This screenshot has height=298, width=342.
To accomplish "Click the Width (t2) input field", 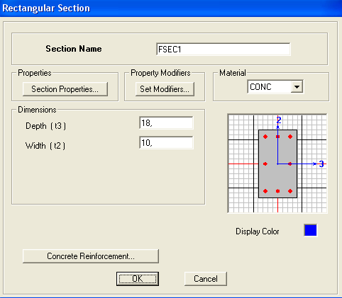I will (x=166, y=143).
